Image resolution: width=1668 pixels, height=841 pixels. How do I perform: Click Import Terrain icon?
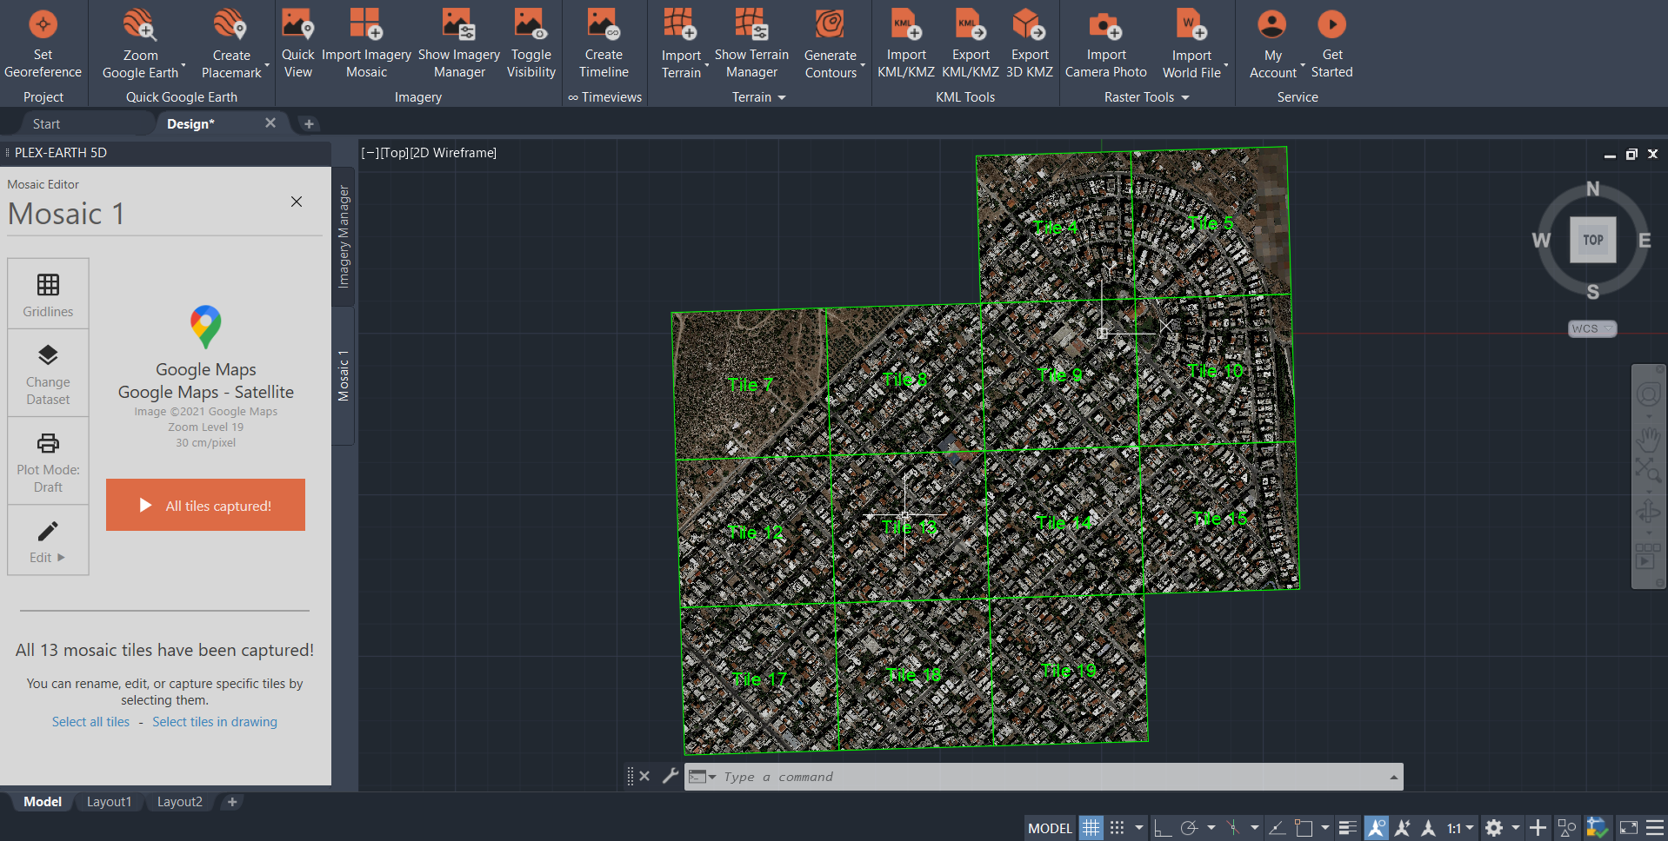[x=681, y=24]
